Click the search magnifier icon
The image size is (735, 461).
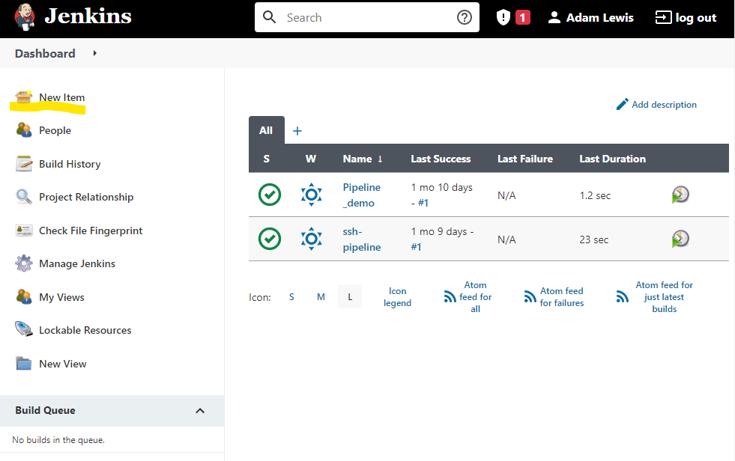click(270, 17)
